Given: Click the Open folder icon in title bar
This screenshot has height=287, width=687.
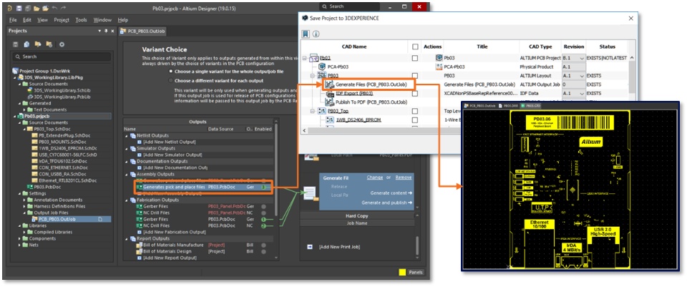Looking at the screenshot, I should coord(36,8).
